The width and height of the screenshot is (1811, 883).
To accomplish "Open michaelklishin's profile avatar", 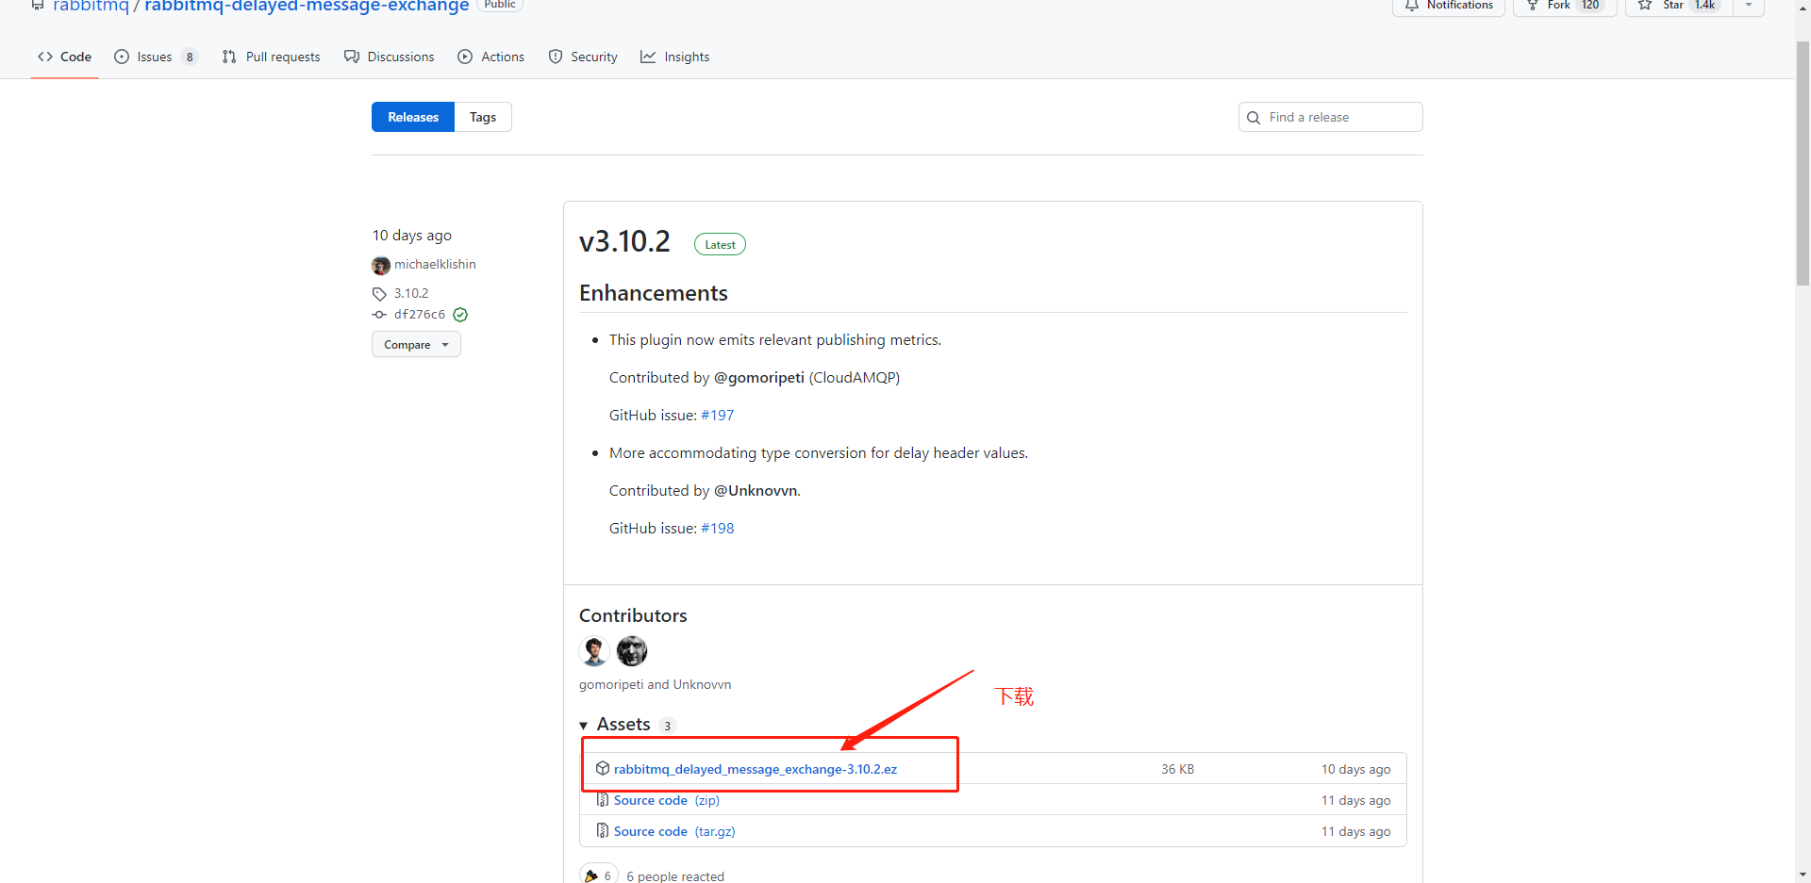I will pos(381,266).
